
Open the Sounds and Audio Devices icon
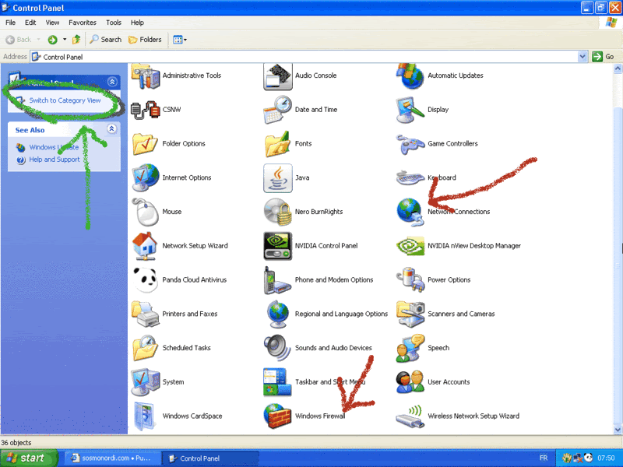(278, 348)
